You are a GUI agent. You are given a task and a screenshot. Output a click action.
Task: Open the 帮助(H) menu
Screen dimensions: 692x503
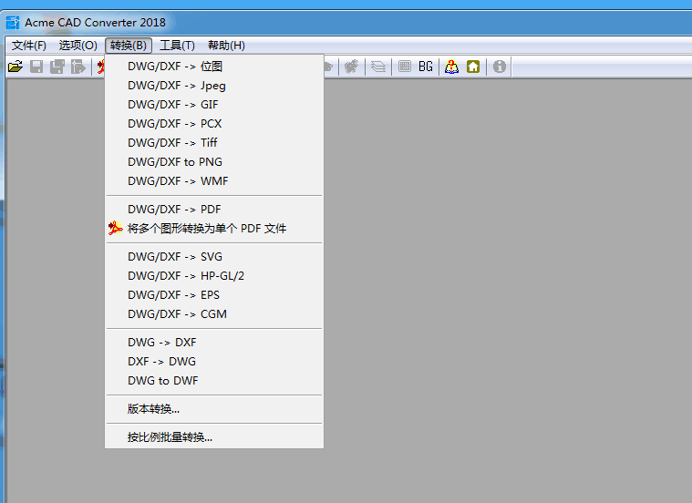click(226, 46)
